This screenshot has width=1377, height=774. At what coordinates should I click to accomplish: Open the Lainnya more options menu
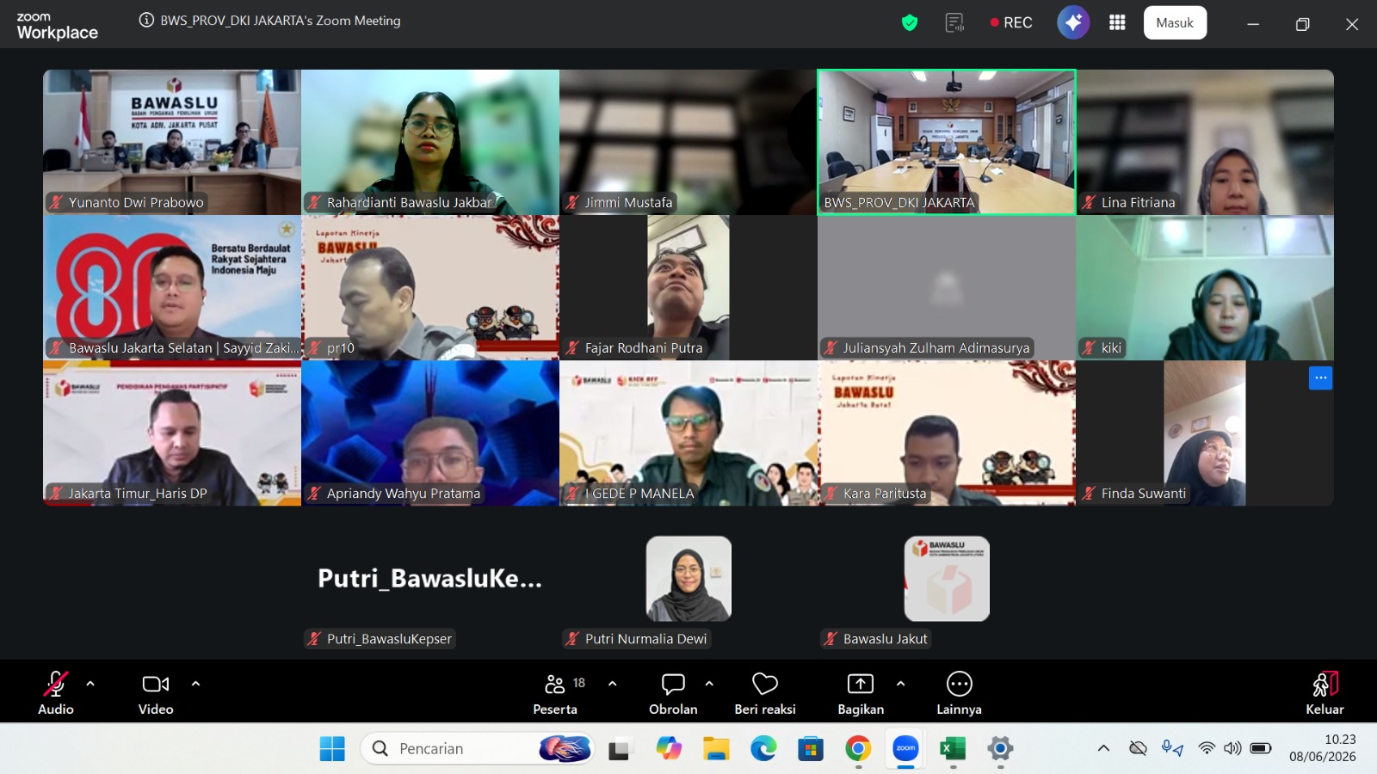tap(959, 692)
